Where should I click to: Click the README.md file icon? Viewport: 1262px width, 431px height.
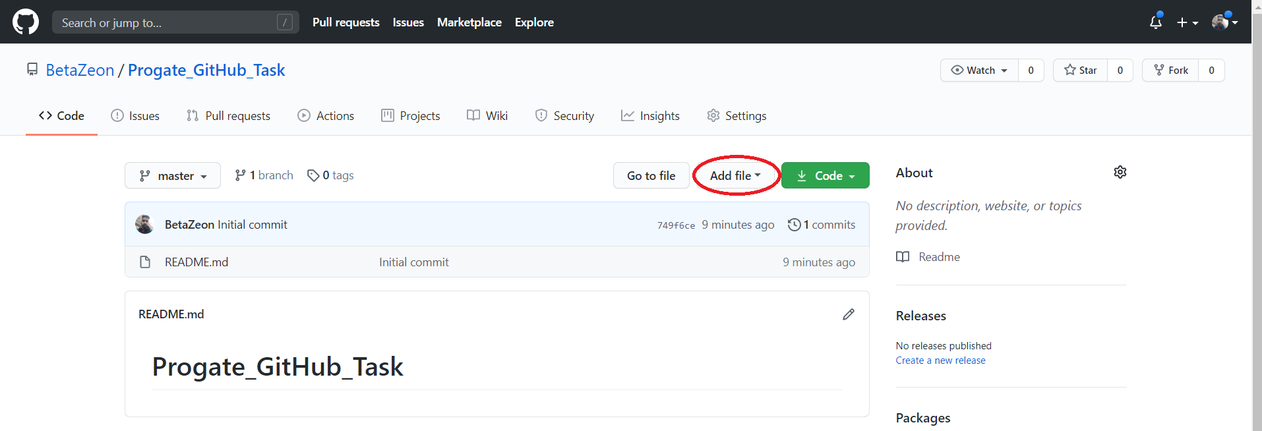coord(145,262)
